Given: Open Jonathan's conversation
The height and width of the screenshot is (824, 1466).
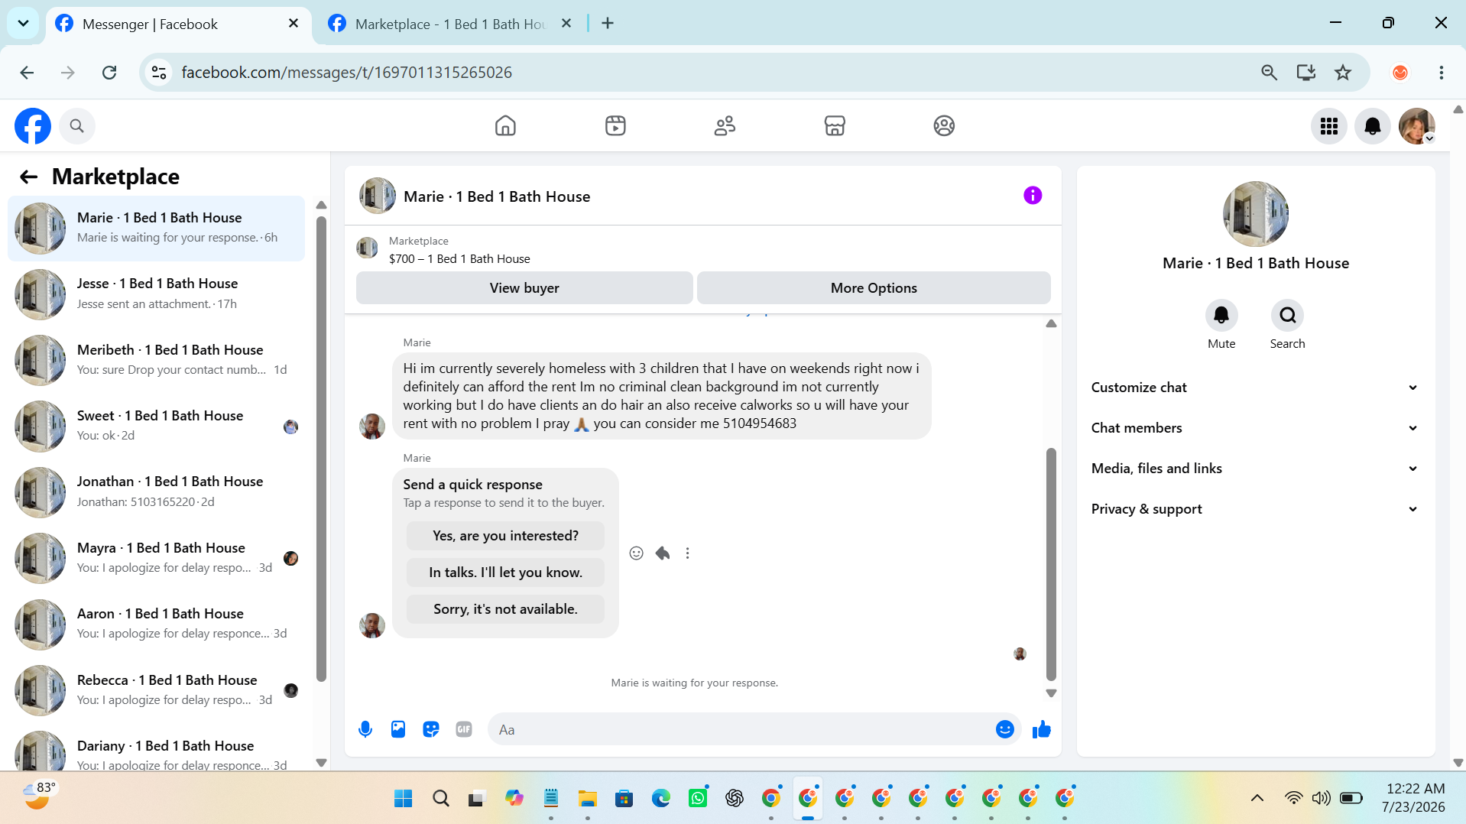Looking at the screenshot, I should coord(156,492).
